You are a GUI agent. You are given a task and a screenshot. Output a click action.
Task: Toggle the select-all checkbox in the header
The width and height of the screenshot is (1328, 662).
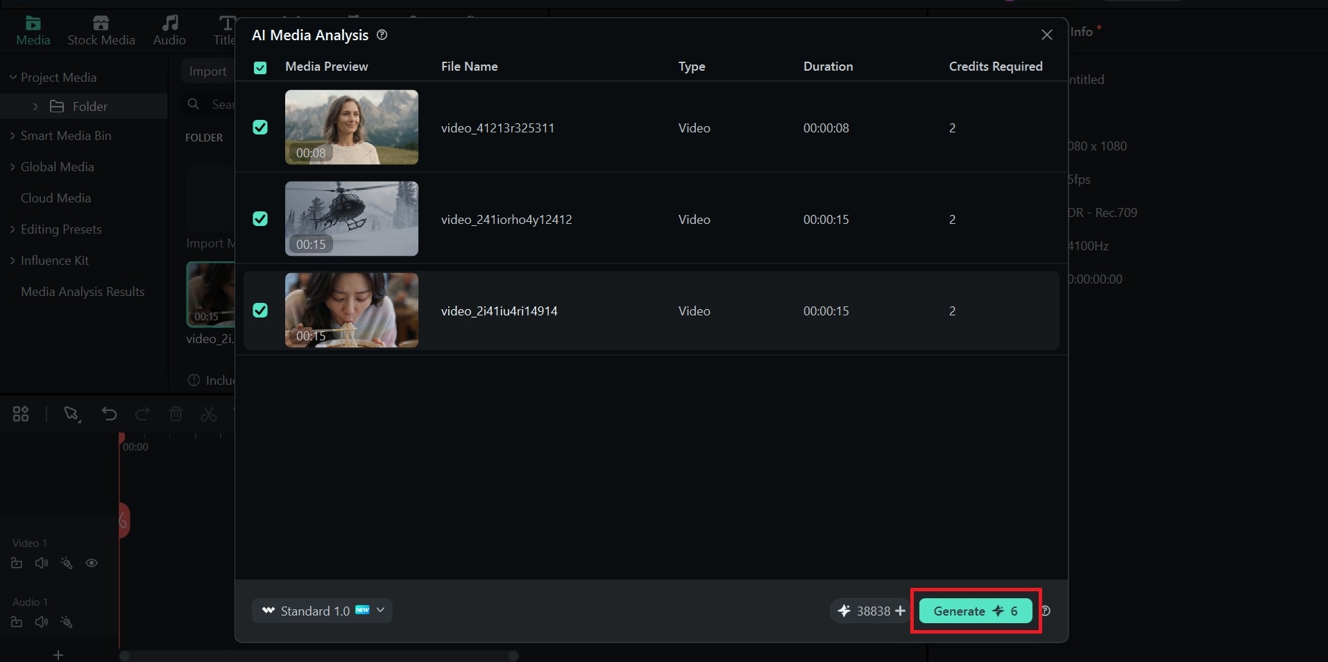tap(260, 67)
